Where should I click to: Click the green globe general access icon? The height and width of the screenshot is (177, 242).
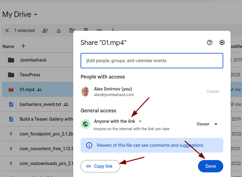[85, 124]
